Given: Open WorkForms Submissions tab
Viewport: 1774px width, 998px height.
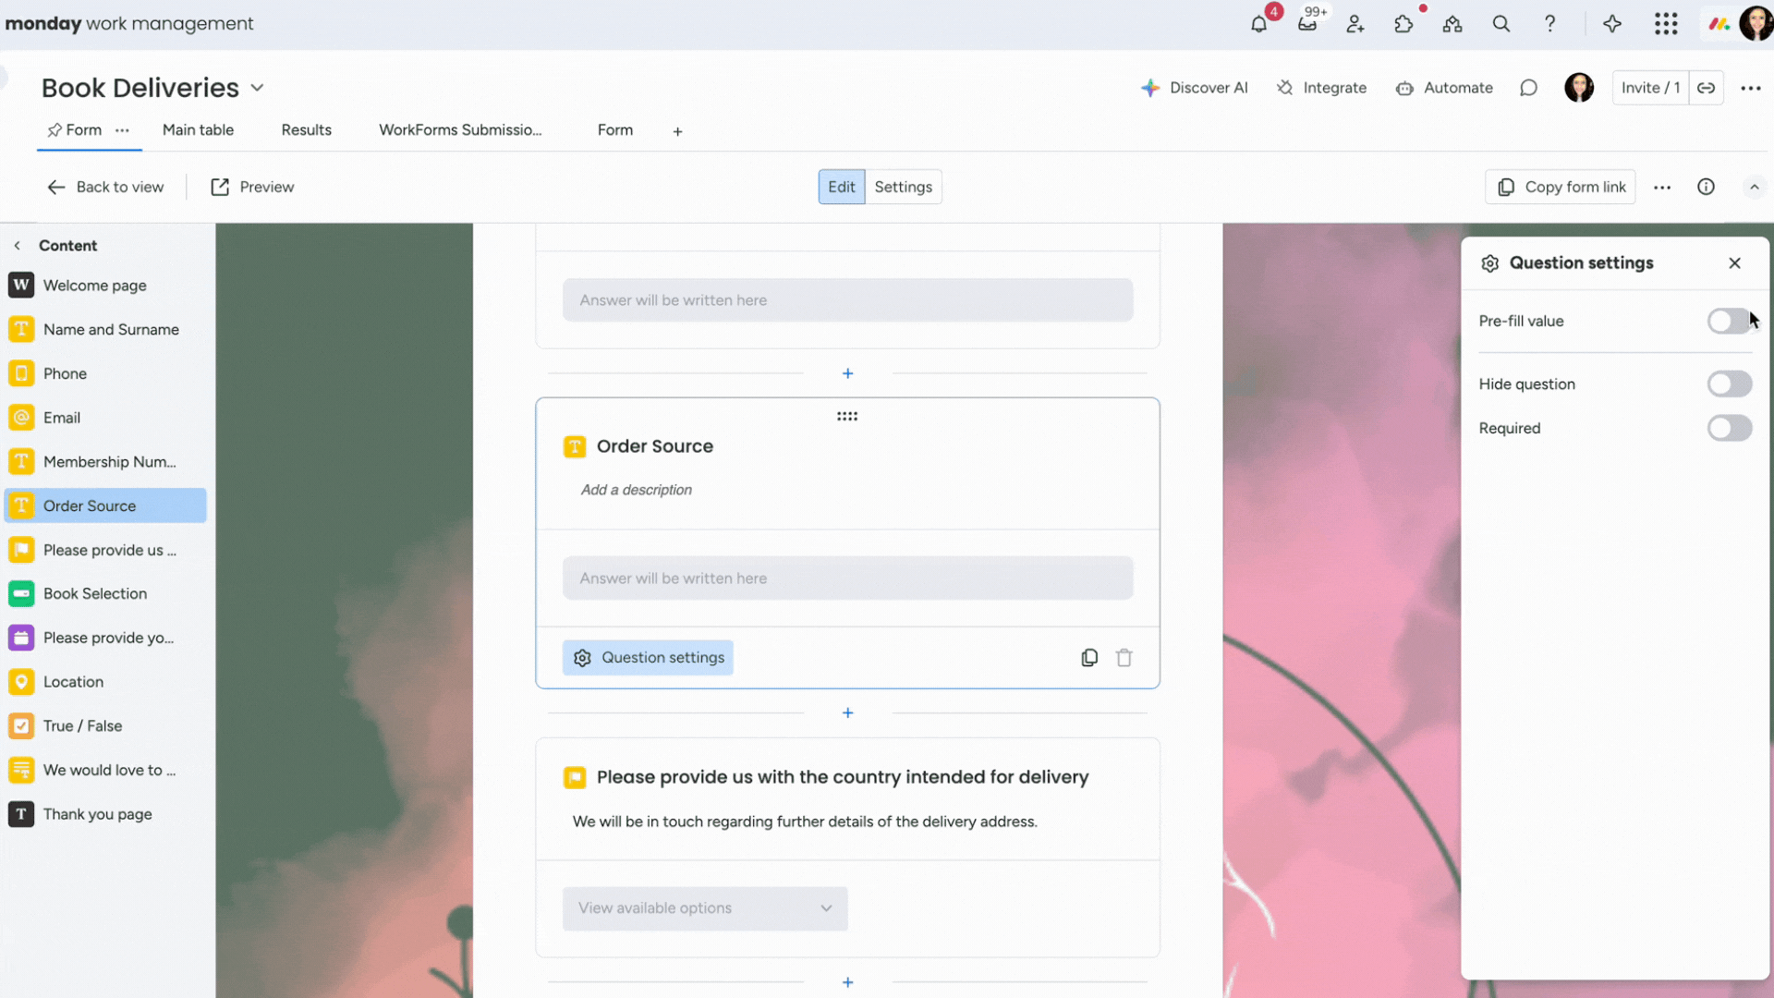Looking at the screenshot, I should point(460,130).
